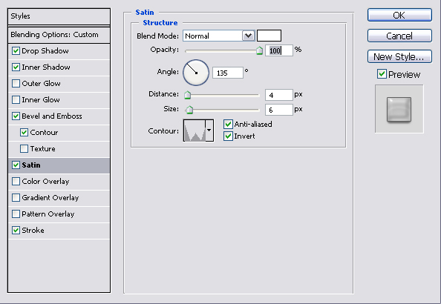This screenshot has height=304, width=441.
Task: Disable the Preview checkbox
Action: coord(382,74)
